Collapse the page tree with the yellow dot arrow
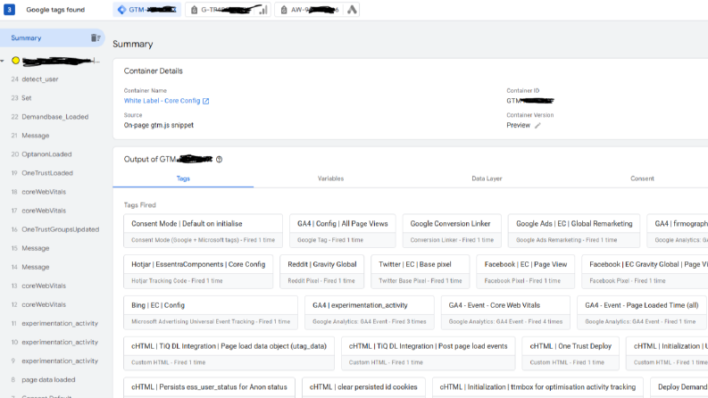The height and width of the screenshot is (398, 708). click(x=3, y=61)
